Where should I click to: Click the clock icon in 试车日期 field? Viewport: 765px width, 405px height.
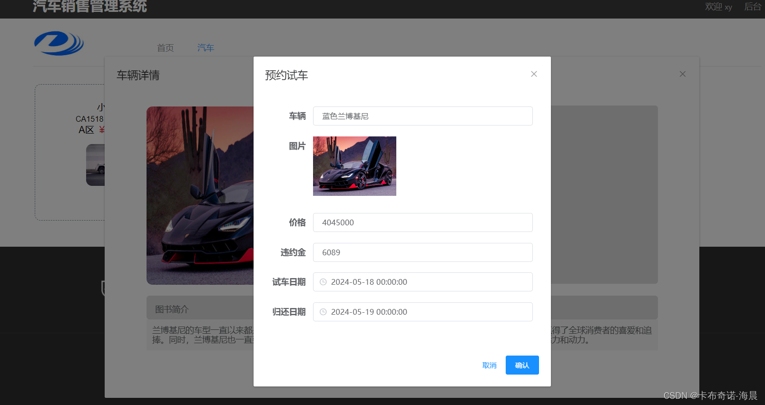tap(323, 282)
